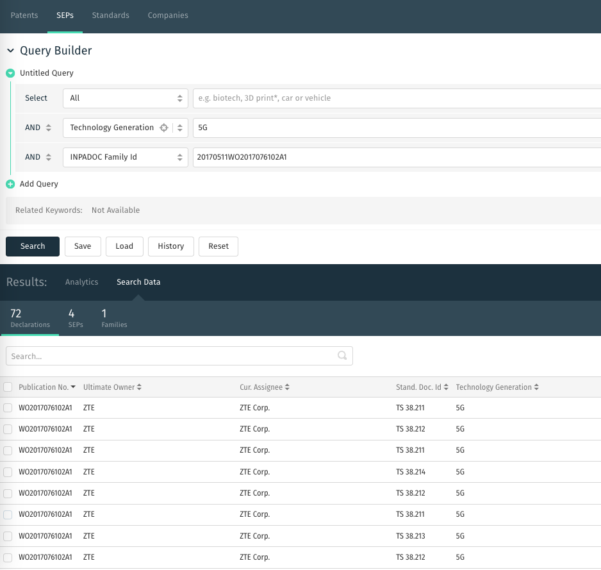601x570 pixels.
Task: Open the Technology Generation field dropdown
Action: (180, 128)
